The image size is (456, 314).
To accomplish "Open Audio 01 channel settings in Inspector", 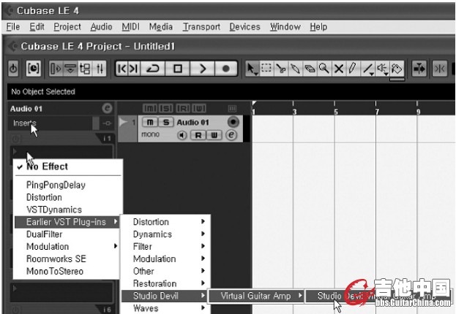I will point(107,108).
